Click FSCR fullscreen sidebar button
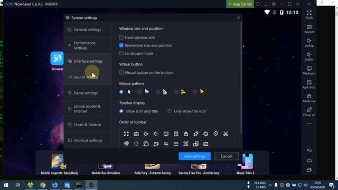This screenshot has width=338, height=190. pos(309,15)
